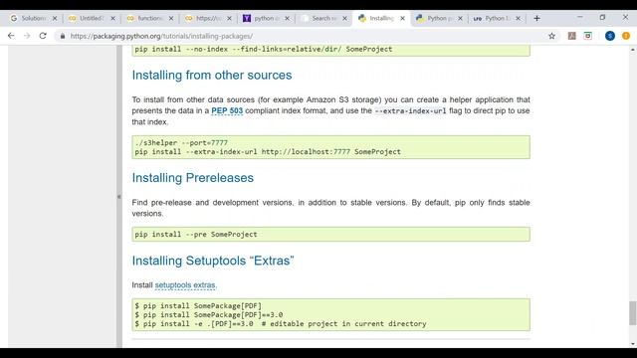Click the 'pip install --no-index --find-links' code line
This screenshot has height=358, width=637.
click(x=264, y=49)
